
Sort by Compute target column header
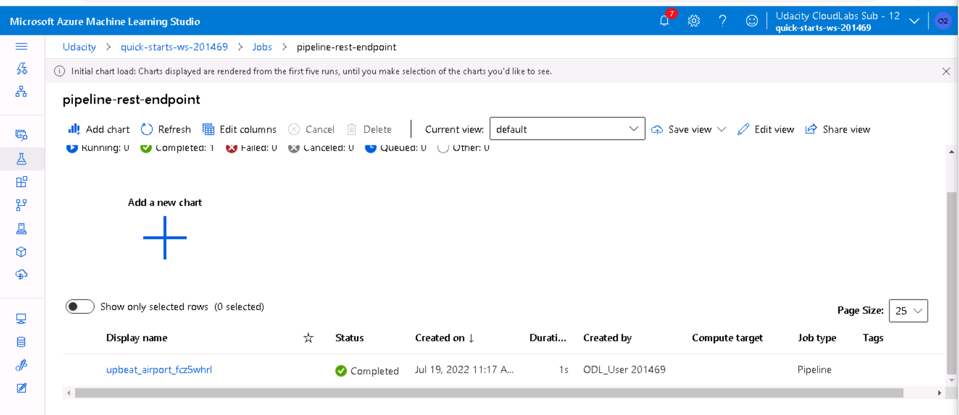(727, 337)
